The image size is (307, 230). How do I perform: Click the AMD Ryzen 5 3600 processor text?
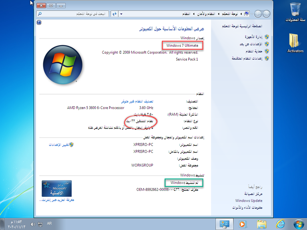pyautogui.click(x=96, y=108)
